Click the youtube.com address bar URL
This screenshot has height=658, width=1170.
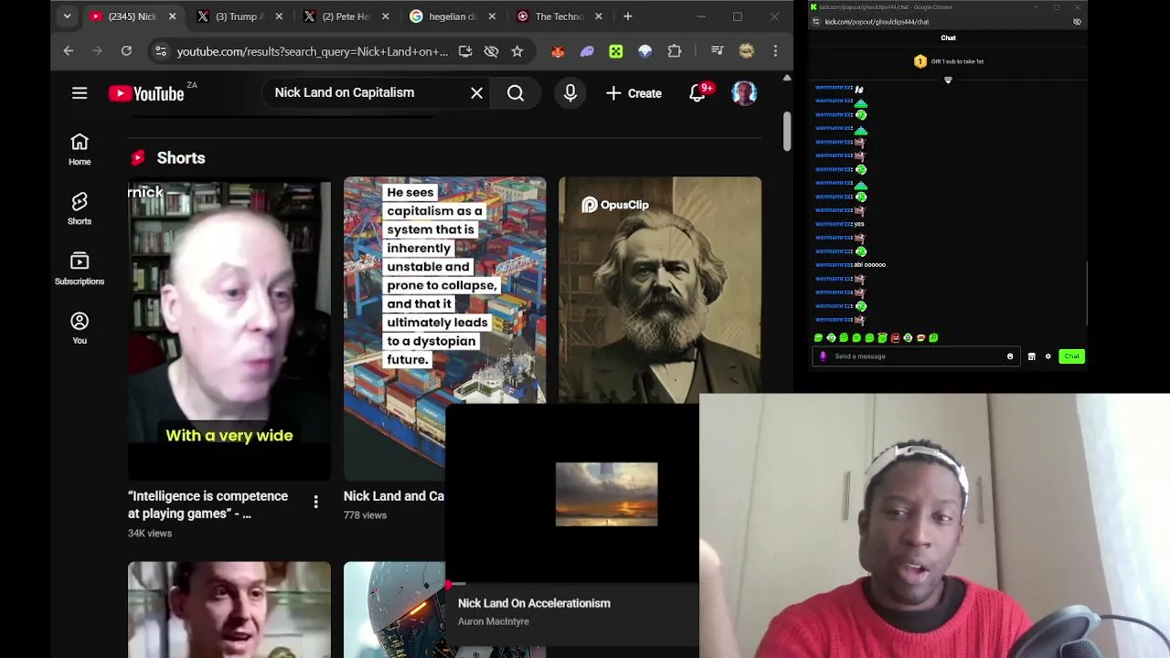coord(313,51)
